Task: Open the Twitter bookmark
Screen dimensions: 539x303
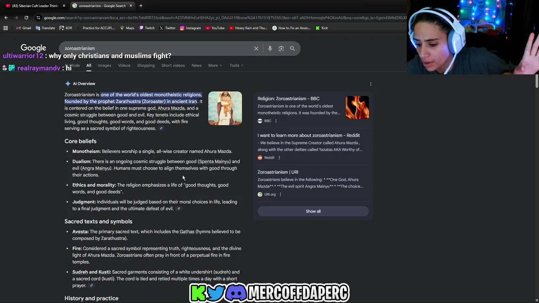Action: 167,28
